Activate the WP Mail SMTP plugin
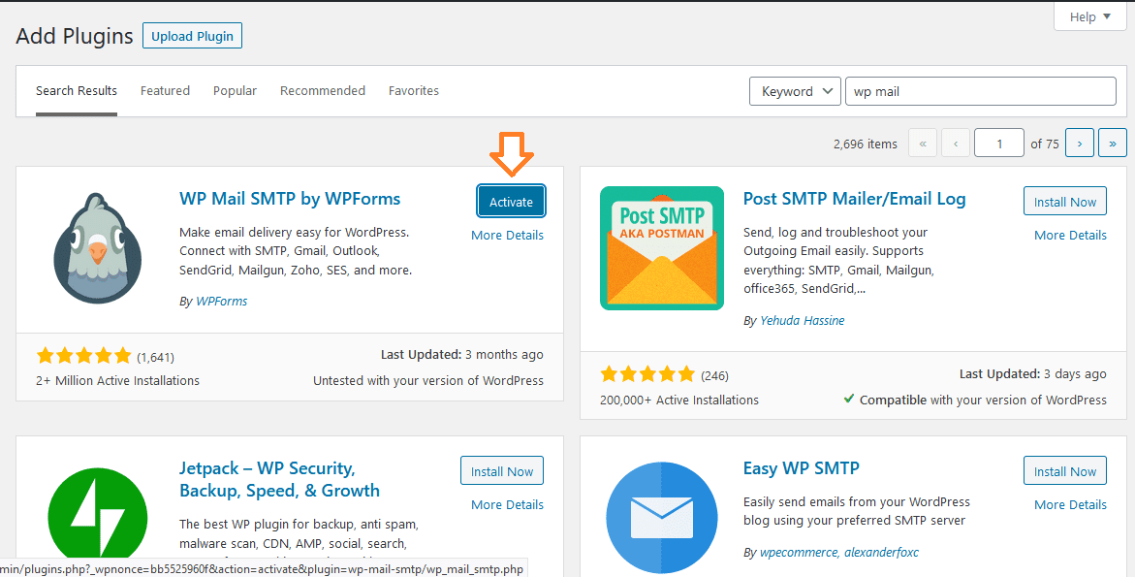 pyautogui.click(x=511, y=202)
